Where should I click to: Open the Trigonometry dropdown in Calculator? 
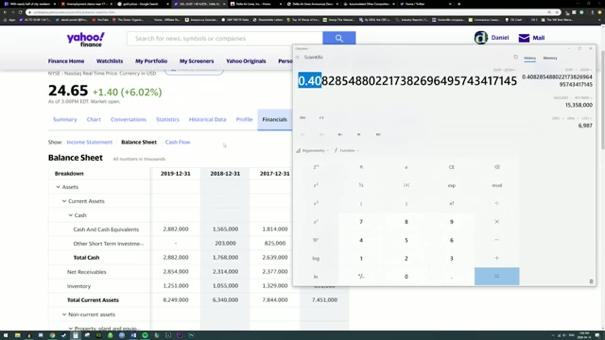point(312,151)
